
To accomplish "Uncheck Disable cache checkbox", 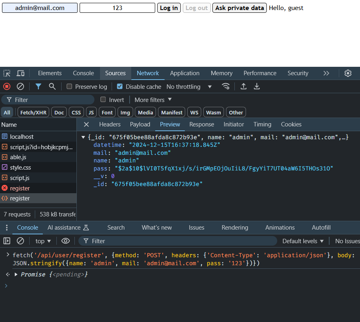I will coord(120,86).
